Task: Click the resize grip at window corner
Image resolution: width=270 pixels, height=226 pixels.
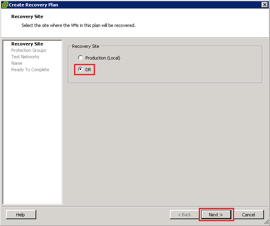Action: (266, 222)
